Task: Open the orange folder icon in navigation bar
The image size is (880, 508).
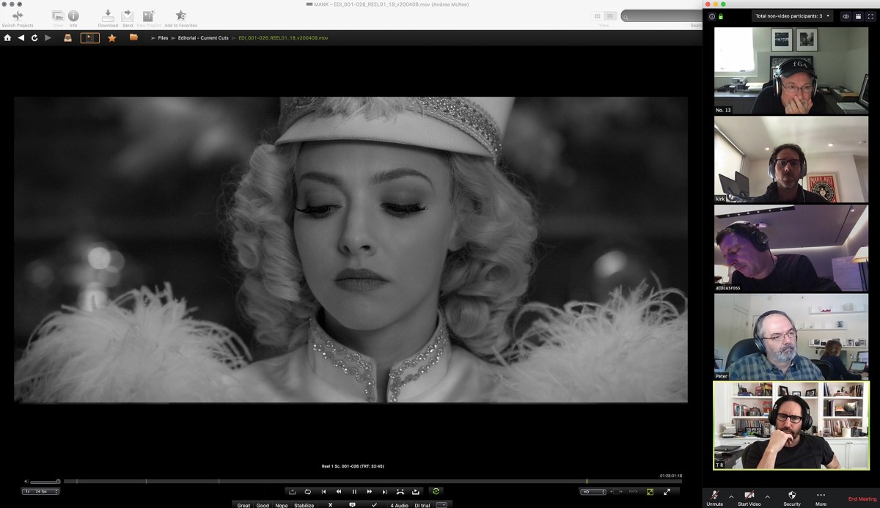Action: coord(133,37)
